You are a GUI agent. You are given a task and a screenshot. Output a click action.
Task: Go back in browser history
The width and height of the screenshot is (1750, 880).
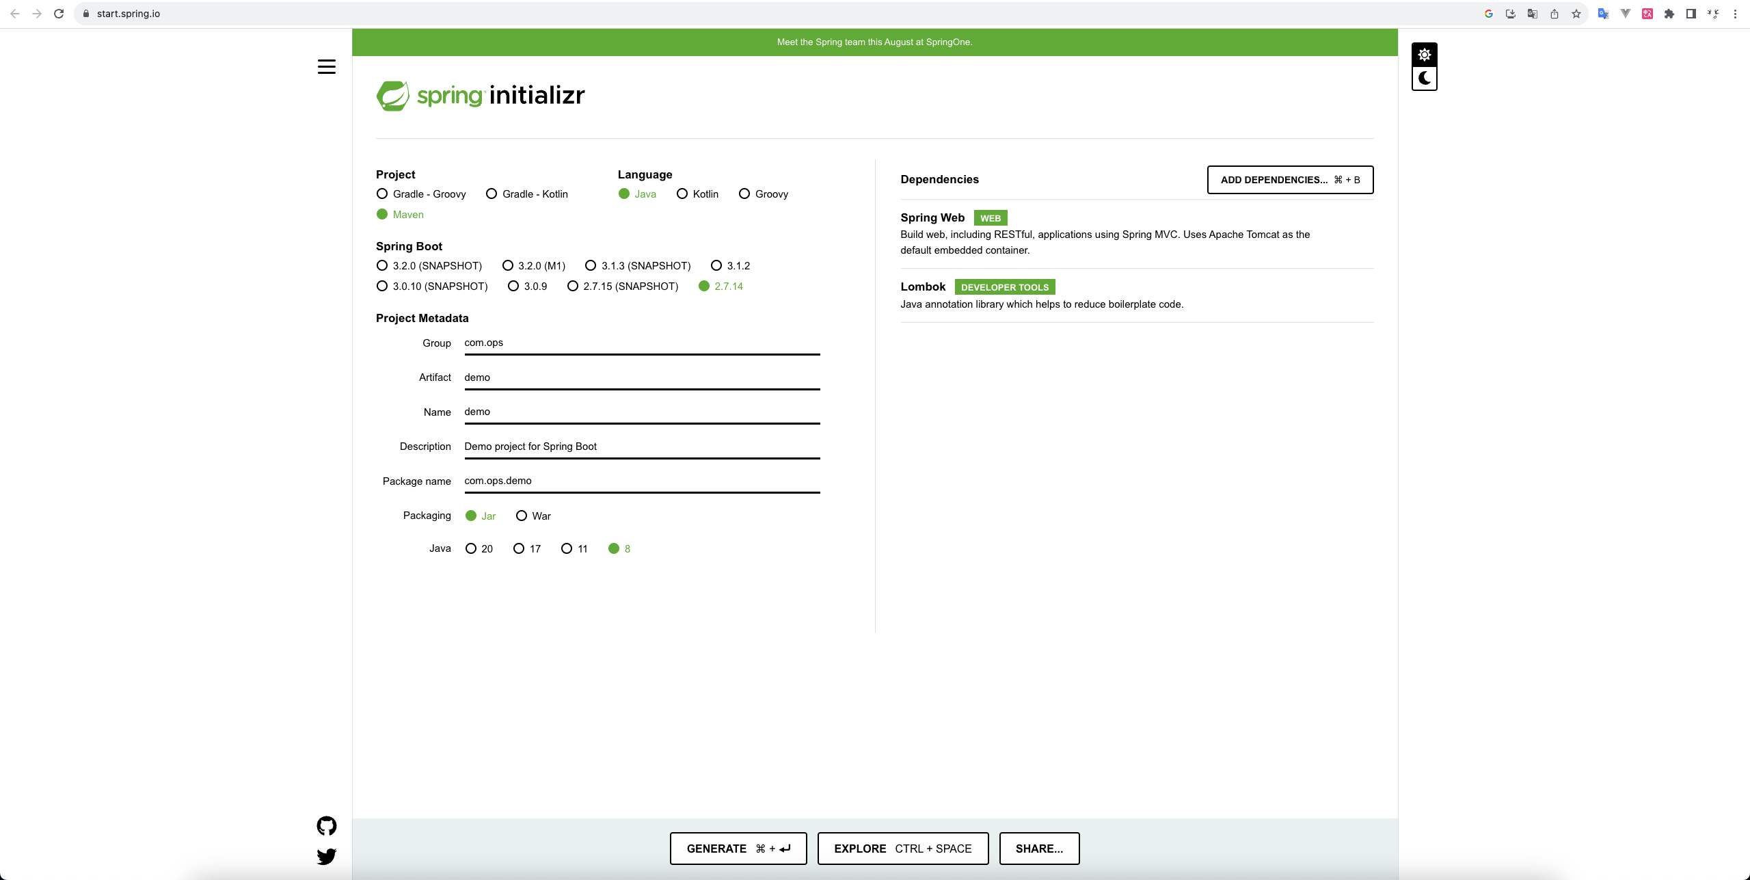15,14
